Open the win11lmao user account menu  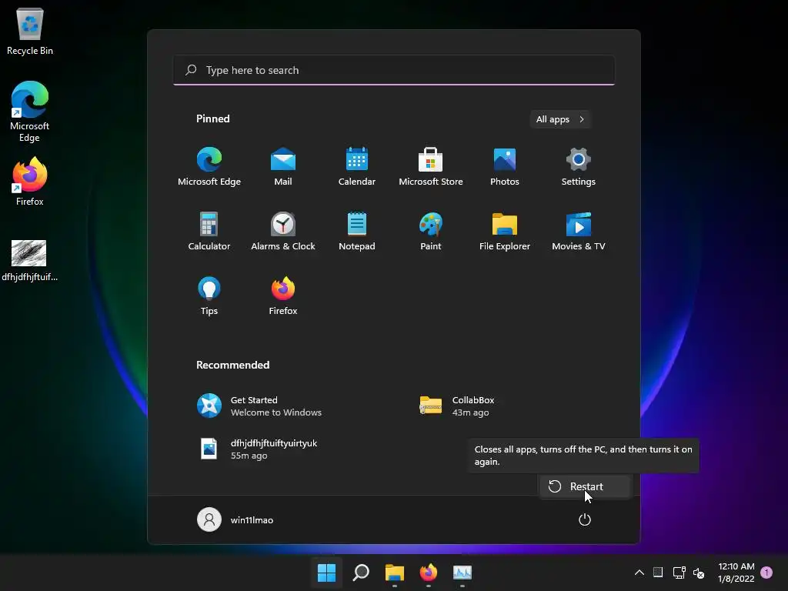tap(235, 519)
